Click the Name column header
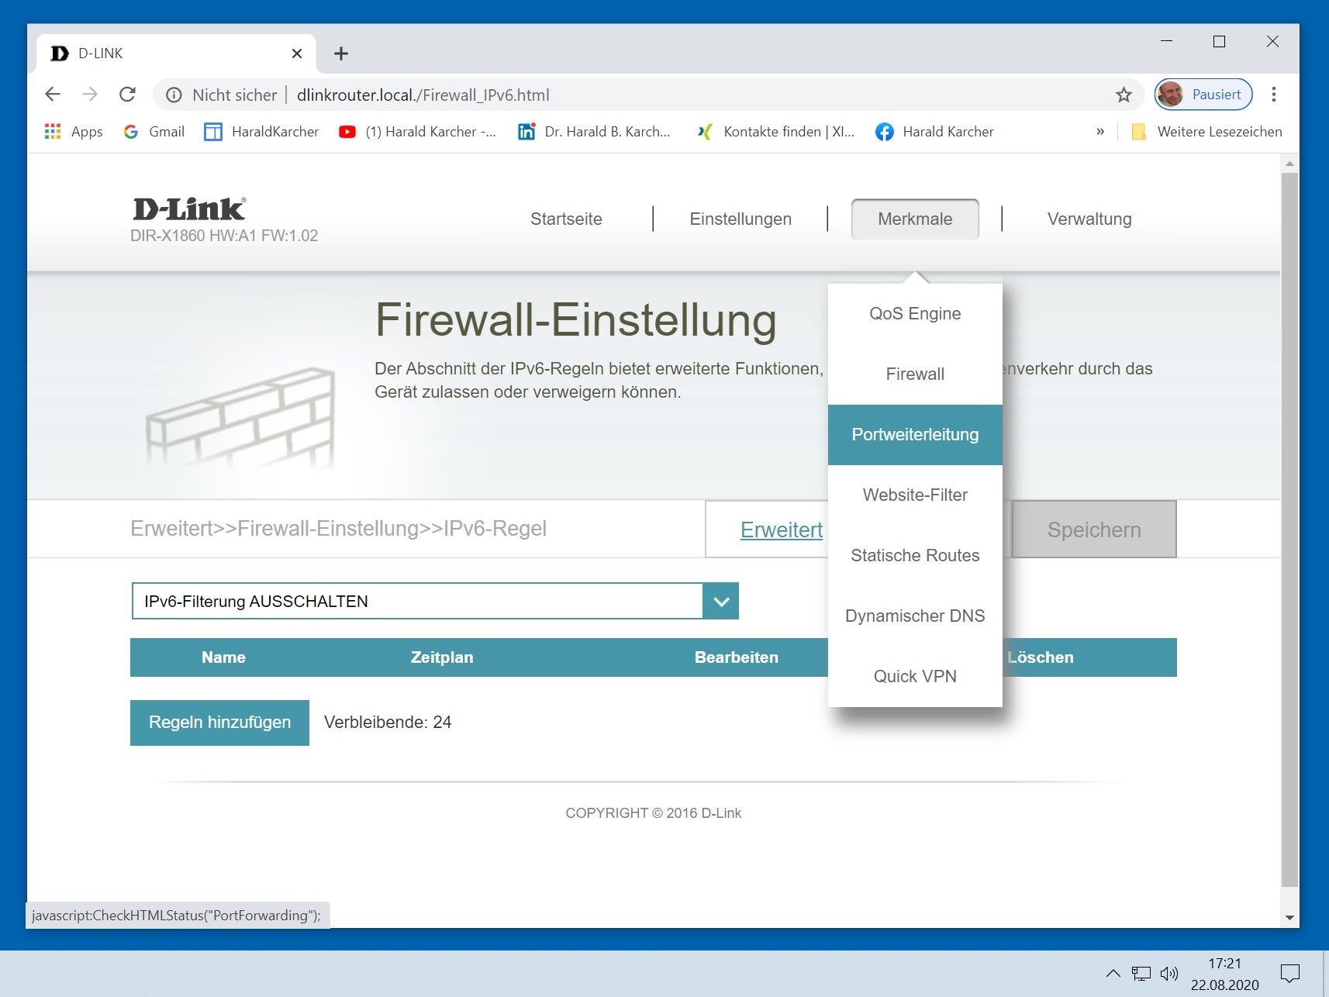The image size is (1329, 997). pyautogui.click(x=223, y=657)
